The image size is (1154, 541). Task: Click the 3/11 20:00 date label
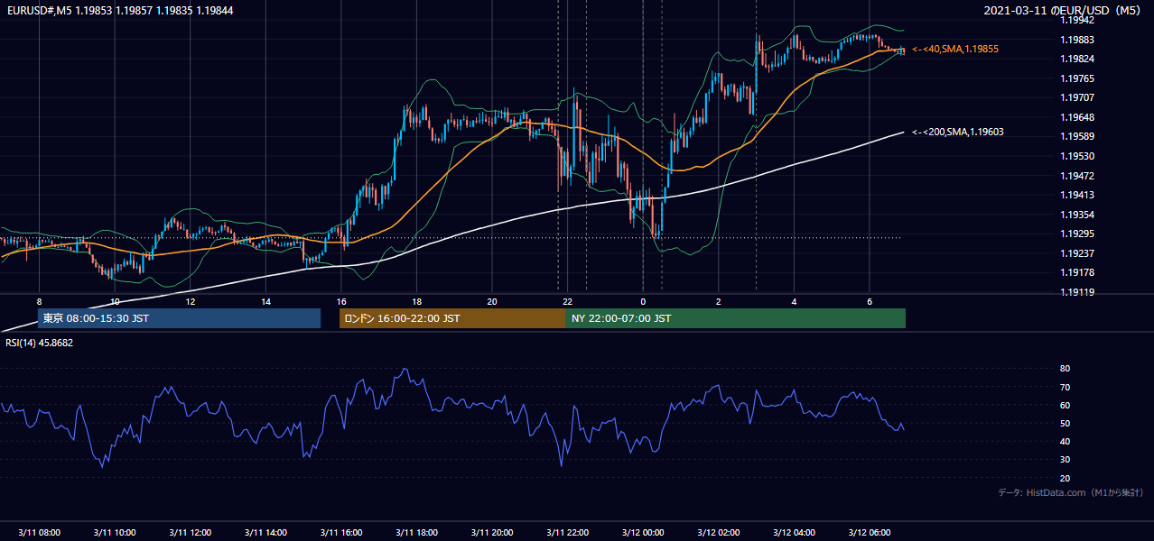491,533
